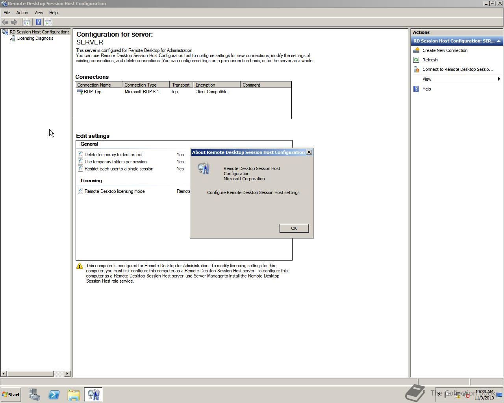The height and width of the screenshot is (403, 504).
Task: Select the RDP-Tcp connection icon
Action: [x=80, y=92]
